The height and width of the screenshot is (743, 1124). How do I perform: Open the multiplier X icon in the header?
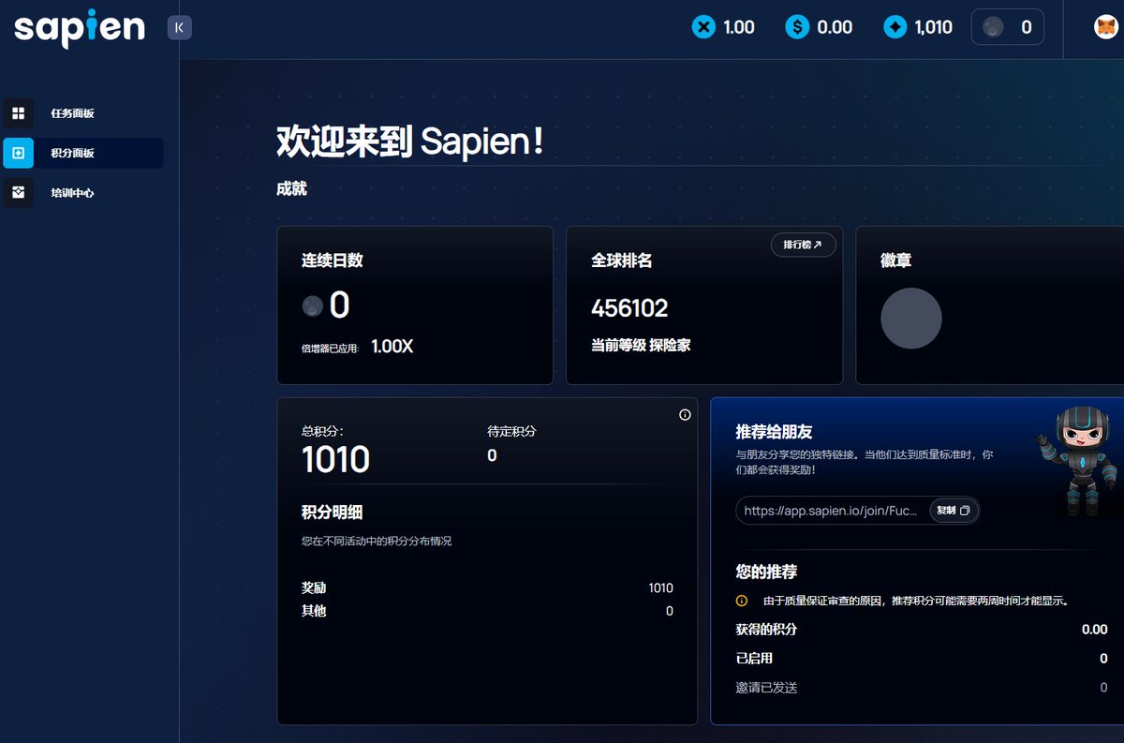[703, 27]
